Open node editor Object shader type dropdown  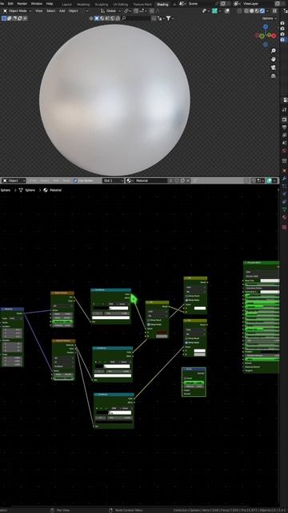click(14, 180)
